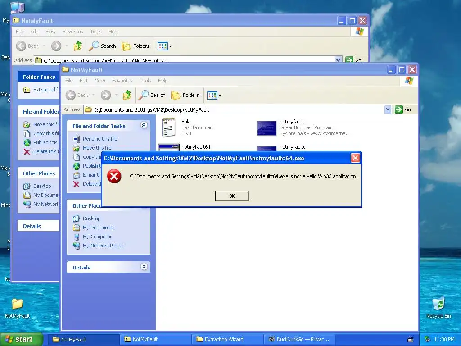Close the Win32 application error dialog
Viewport: 461px width, 346px height.
(355, 158)
